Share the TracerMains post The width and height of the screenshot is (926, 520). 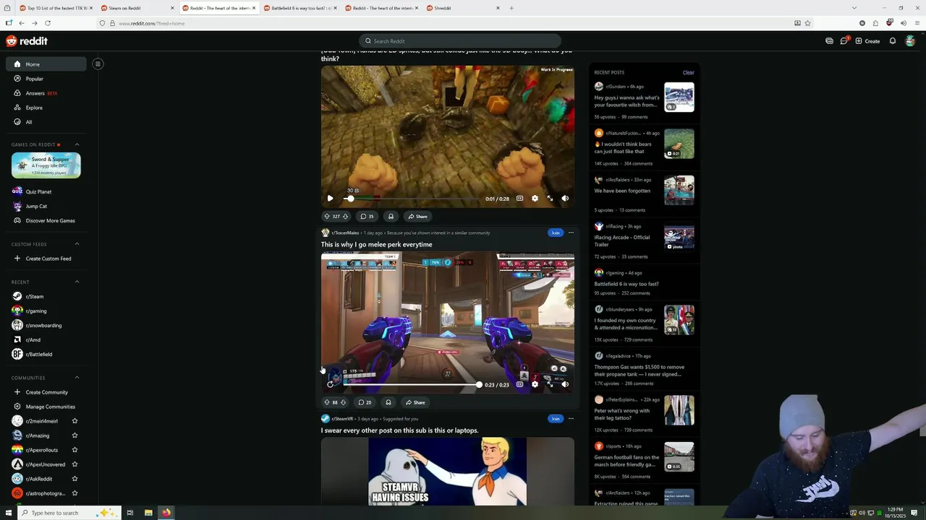click(415, 402)
